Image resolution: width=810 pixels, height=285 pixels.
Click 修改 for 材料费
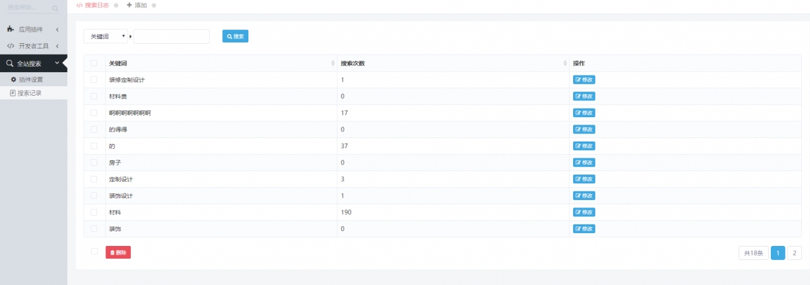(584, 96)
